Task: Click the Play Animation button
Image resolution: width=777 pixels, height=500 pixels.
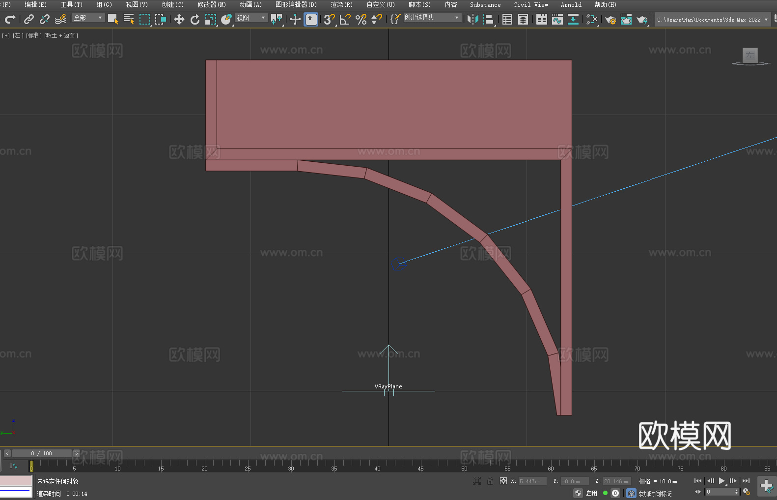Action: click(x=721, y=481)
